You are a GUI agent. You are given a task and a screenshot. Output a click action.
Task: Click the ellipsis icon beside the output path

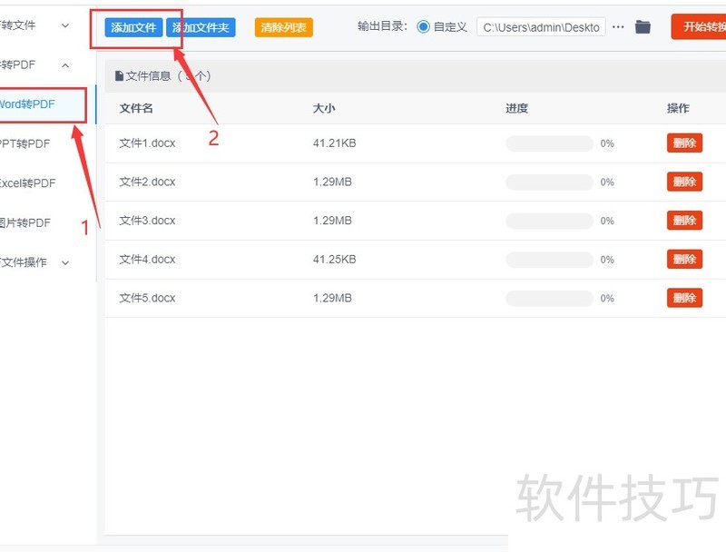618,27
